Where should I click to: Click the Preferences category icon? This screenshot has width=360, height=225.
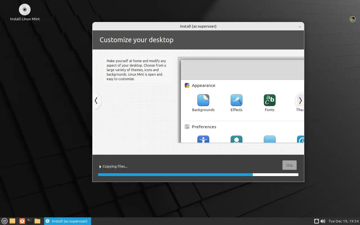click(187, 127)
